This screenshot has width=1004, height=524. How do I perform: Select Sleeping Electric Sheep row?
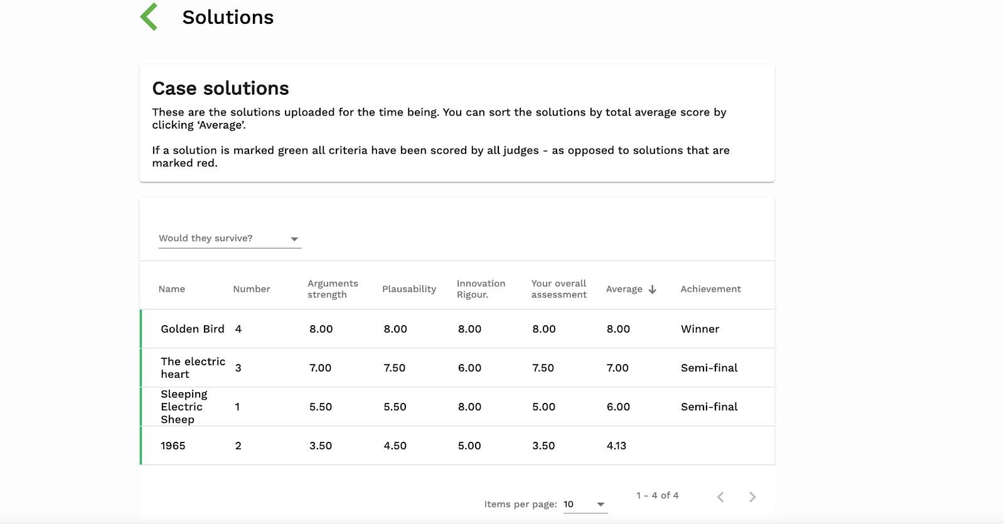coord(183,407)
